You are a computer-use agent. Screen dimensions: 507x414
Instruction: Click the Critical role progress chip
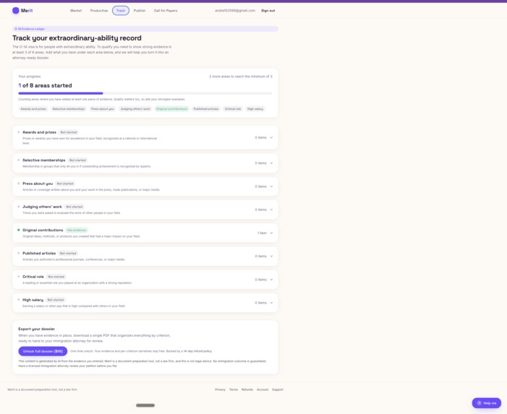(x=233, y=109)
